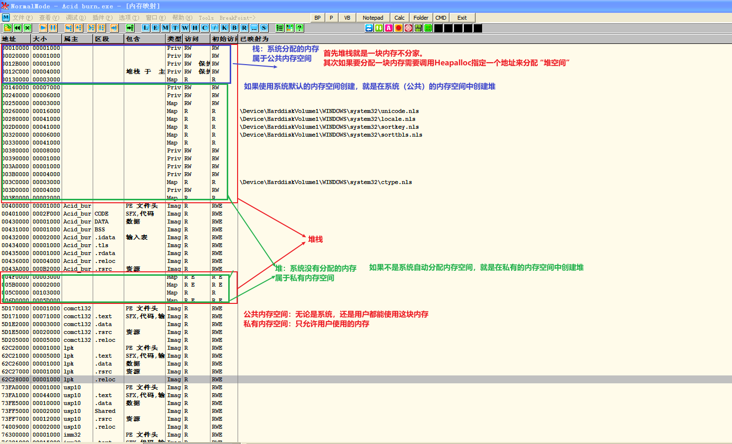This screenshot has width=732, height=444.
Task: Open Call stack with K icon
Action: click(224, 28)
